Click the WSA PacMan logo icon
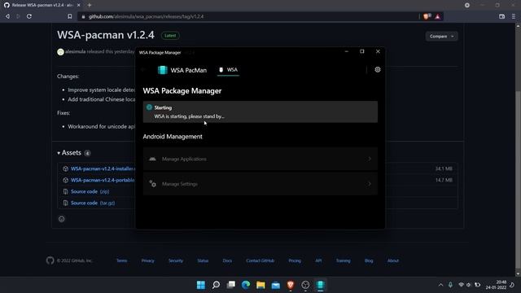The width and height of the screenshot is (521, 293). pyautogui.click(x=163, y=70)
